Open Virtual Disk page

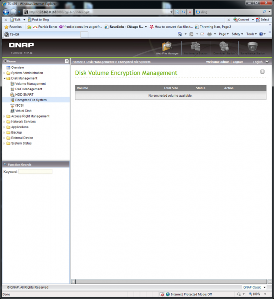coord(23,111)
